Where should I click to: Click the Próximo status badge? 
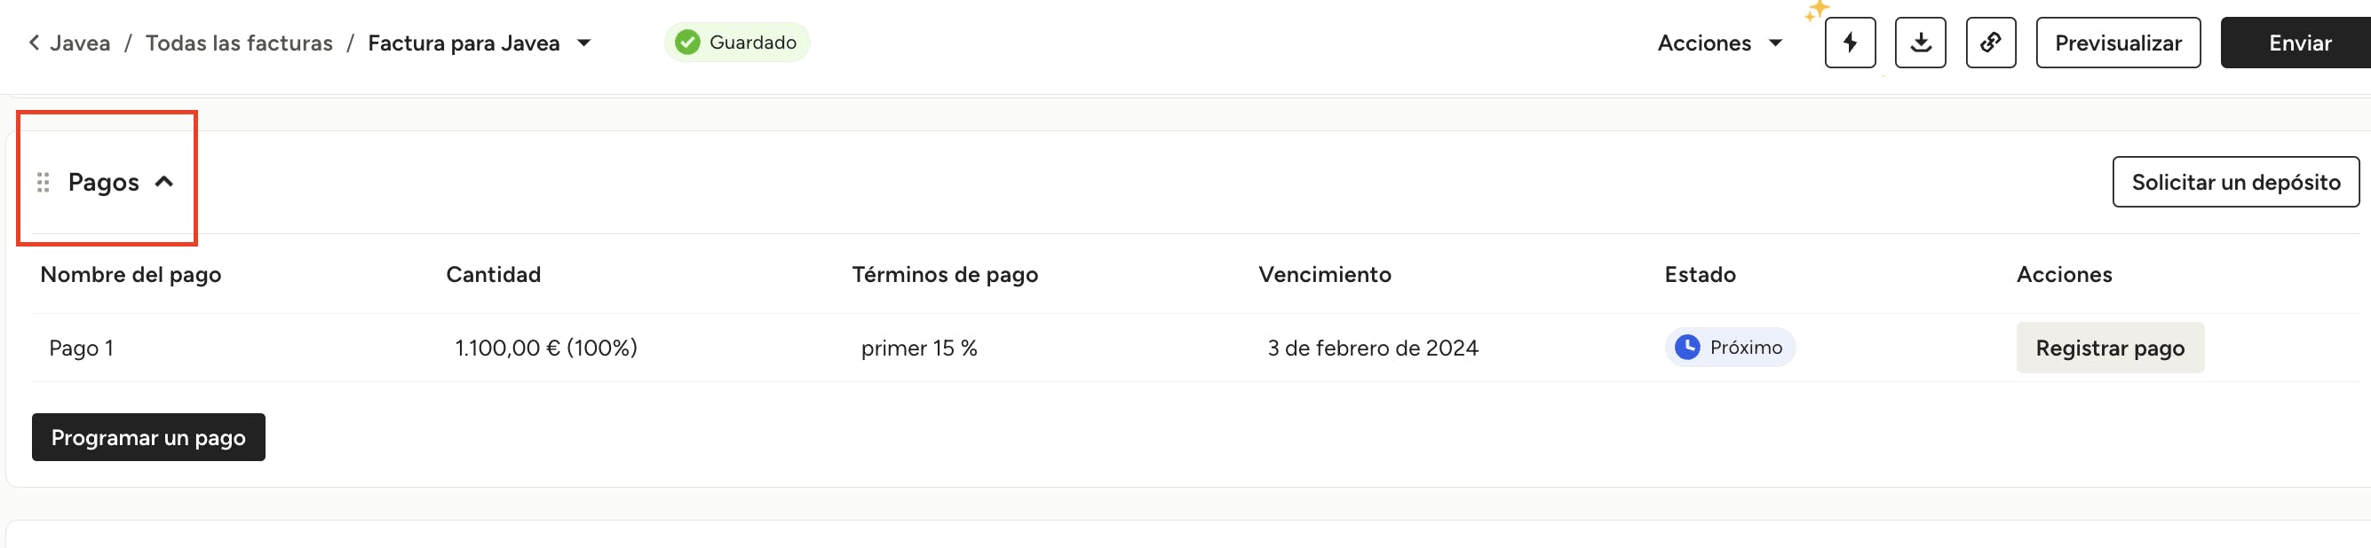click(x=1730, y=348)
